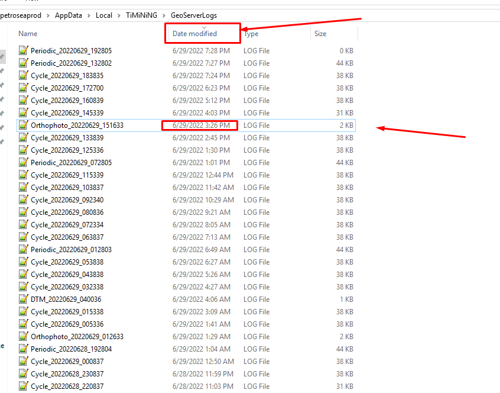Click the 0 KB size value

coord(346,51)
